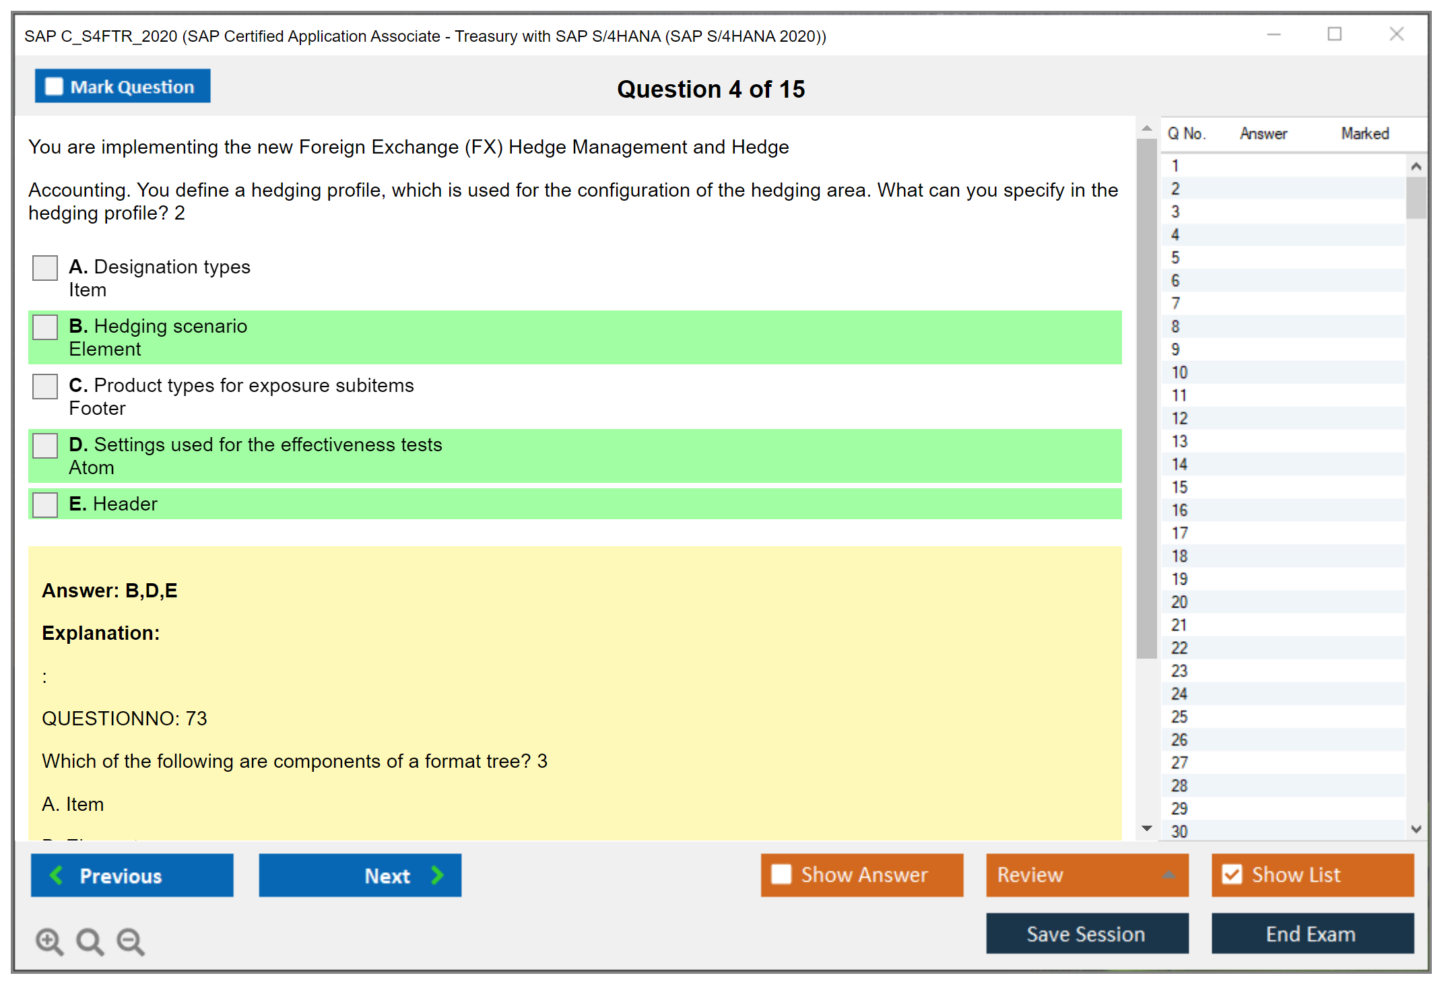The height and width of the screenshot is (990, 1448).
Task: Check answer A Designation types
Action: pos(45,267)
